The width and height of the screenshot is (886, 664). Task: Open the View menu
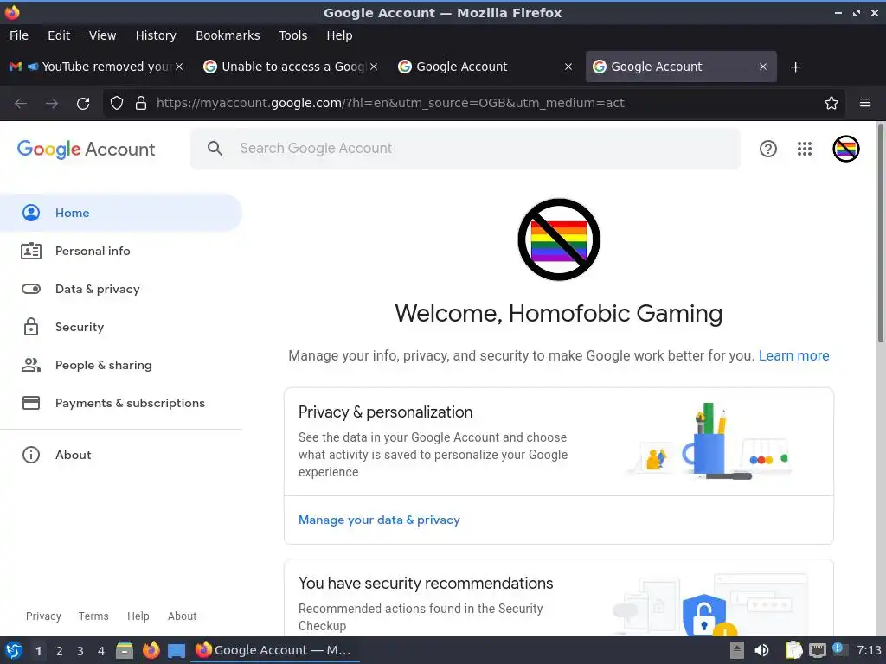tap(102, 35)
